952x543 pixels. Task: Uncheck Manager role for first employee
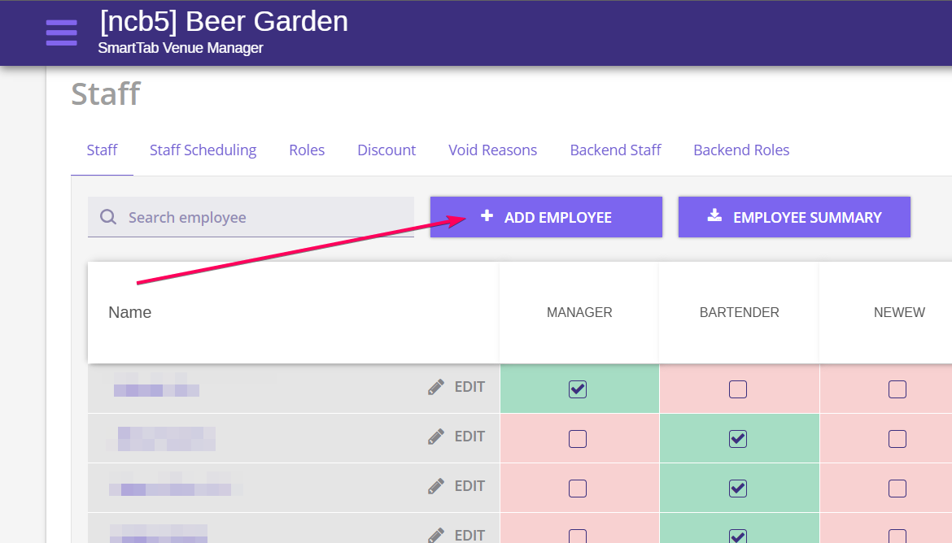[578, 389]
